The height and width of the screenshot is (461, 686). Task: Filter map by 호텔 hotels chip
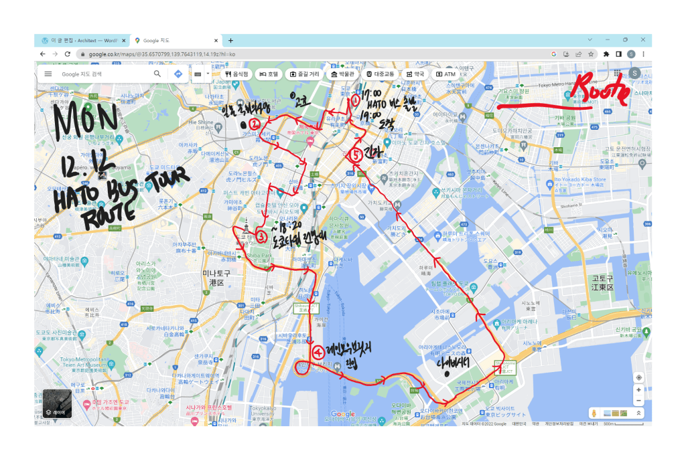point(269,74)
